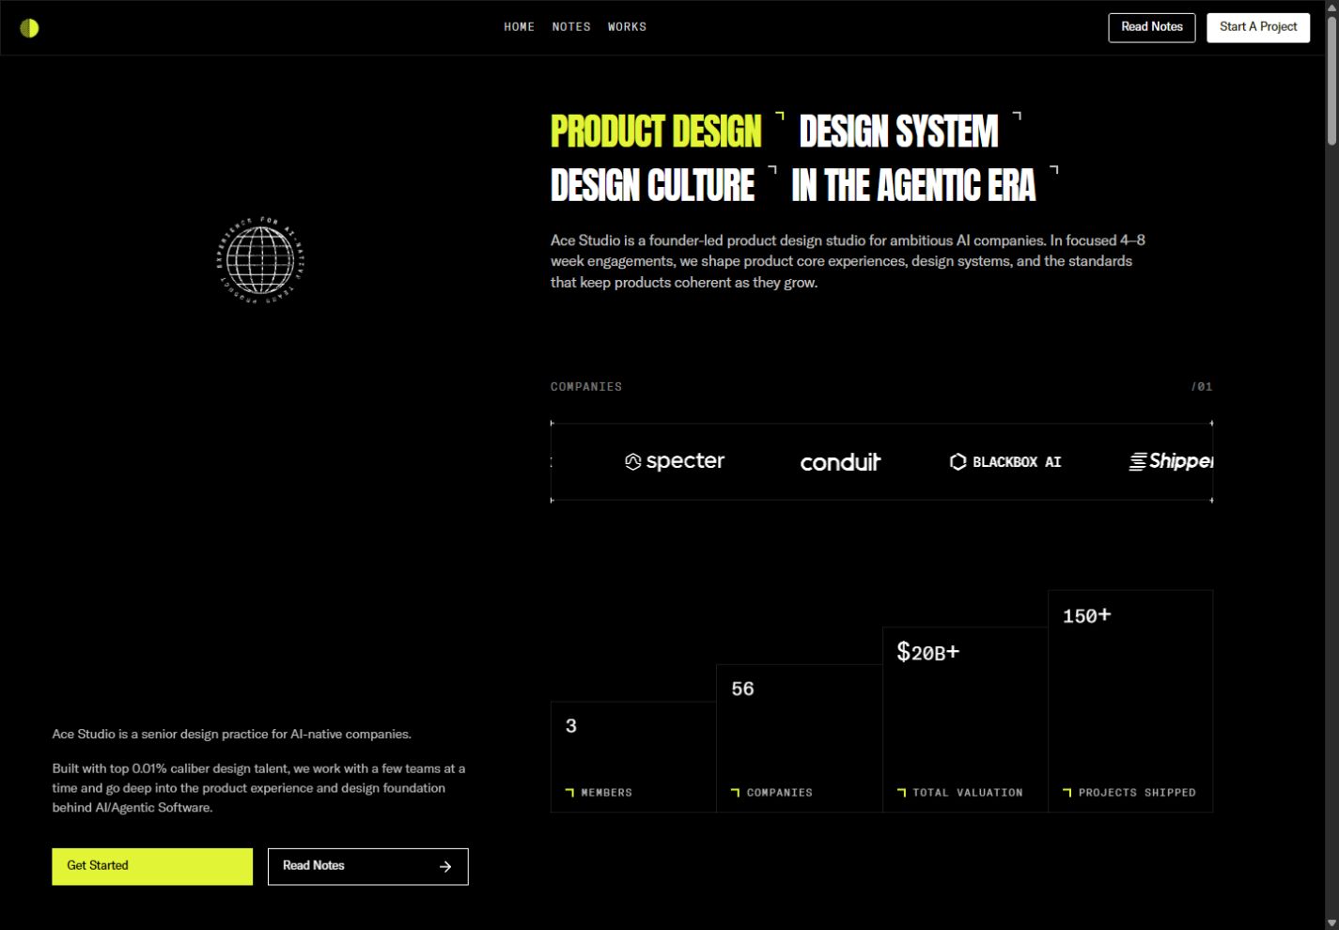Viewport: 1339px width, 930px height.
Task: Open the Notes nav item
Action: [571, 27]
